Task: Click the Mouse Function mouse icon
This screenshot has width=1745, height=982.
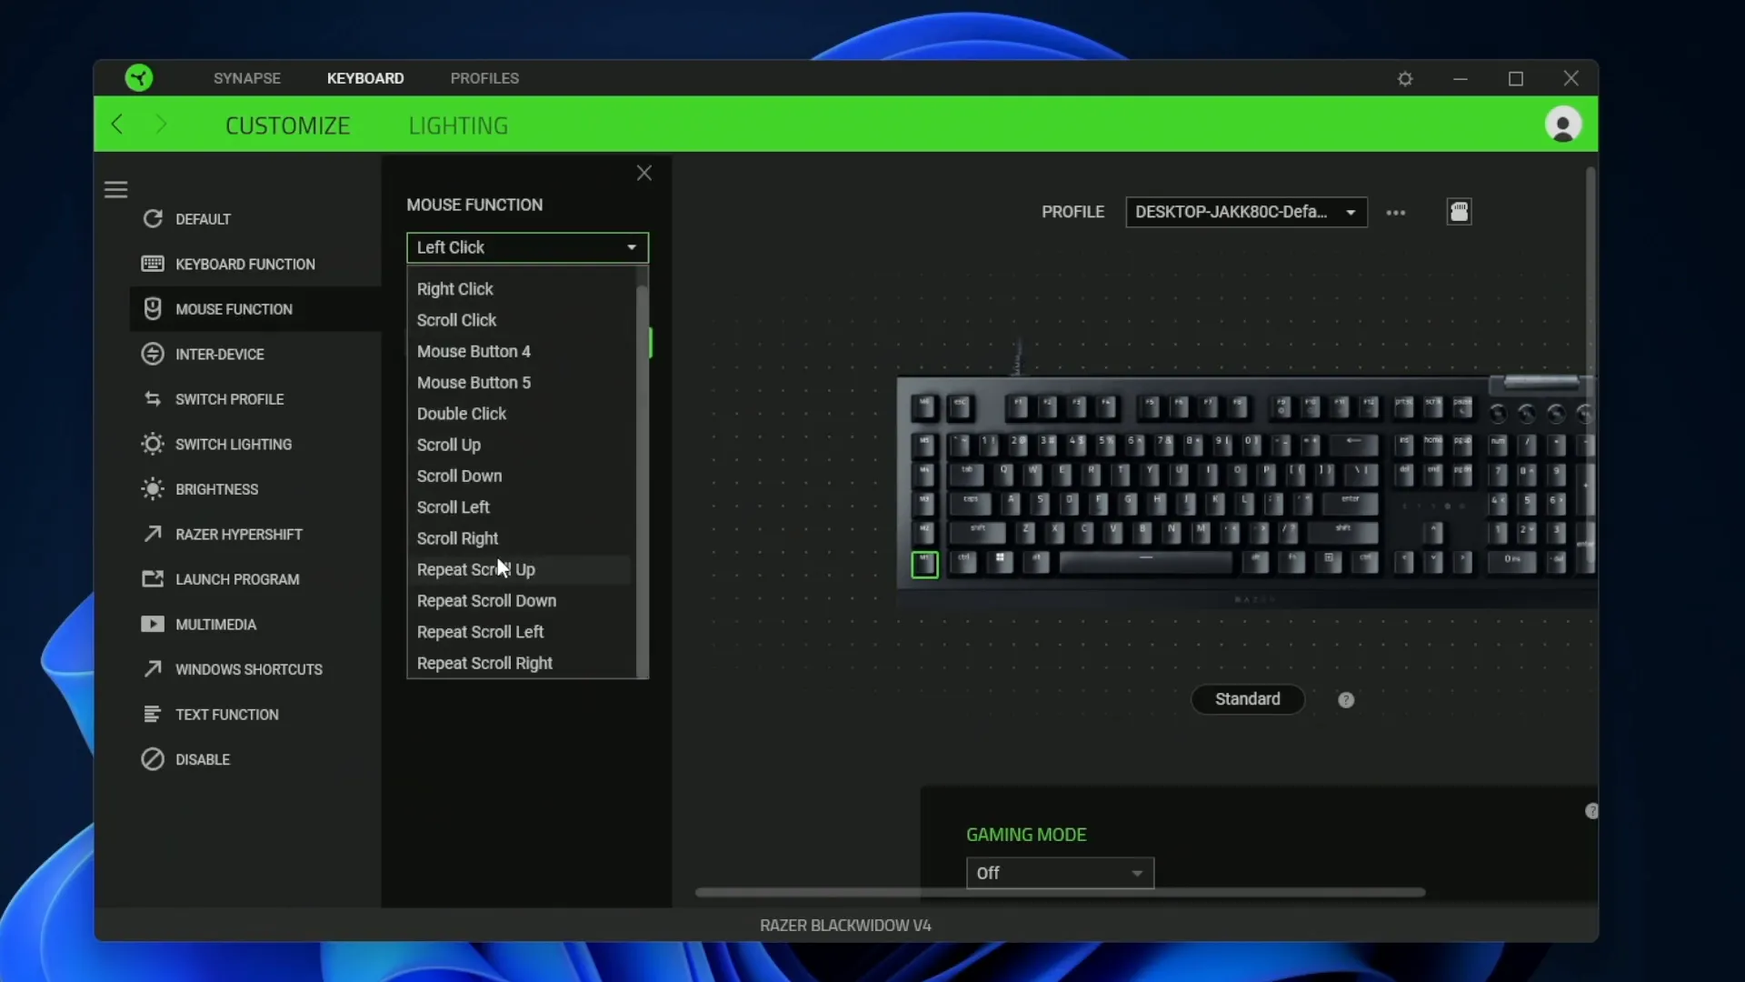Action: [153, 309]
